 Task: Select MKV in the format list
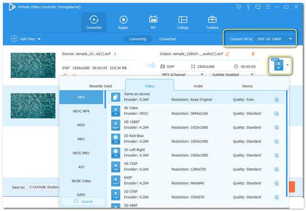81,139
